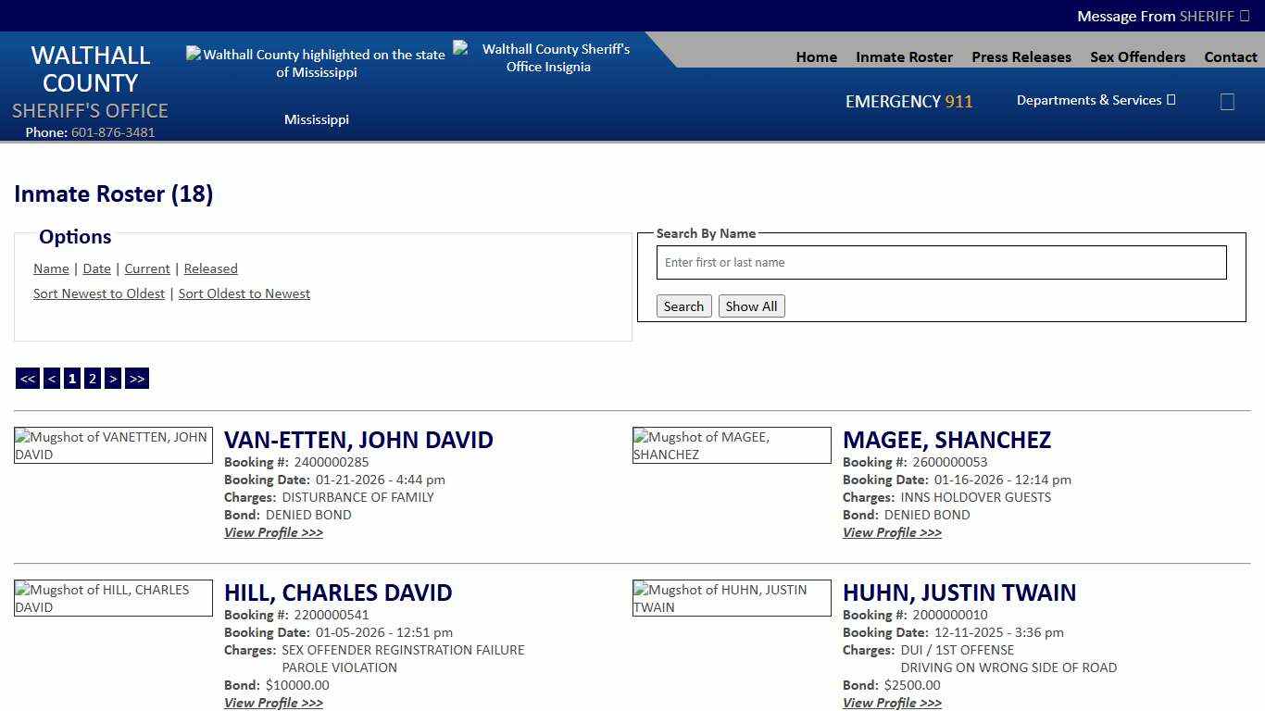This screenshot has height=711, width=1265.
Task: Advance to the next page with the right arrow
Action: click(112, 378)
